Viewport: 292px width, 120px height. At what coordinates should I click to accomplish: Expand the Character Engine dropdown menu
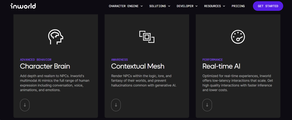(126, 6)
